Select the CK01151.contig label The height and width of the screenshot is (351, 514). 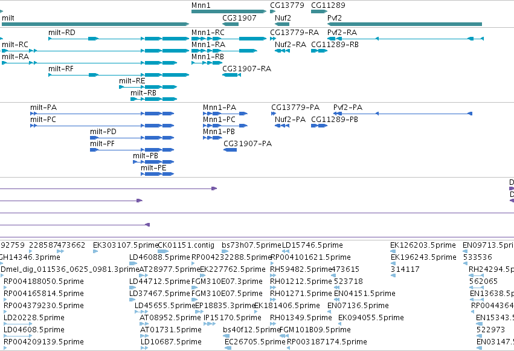tap(186, 245)
